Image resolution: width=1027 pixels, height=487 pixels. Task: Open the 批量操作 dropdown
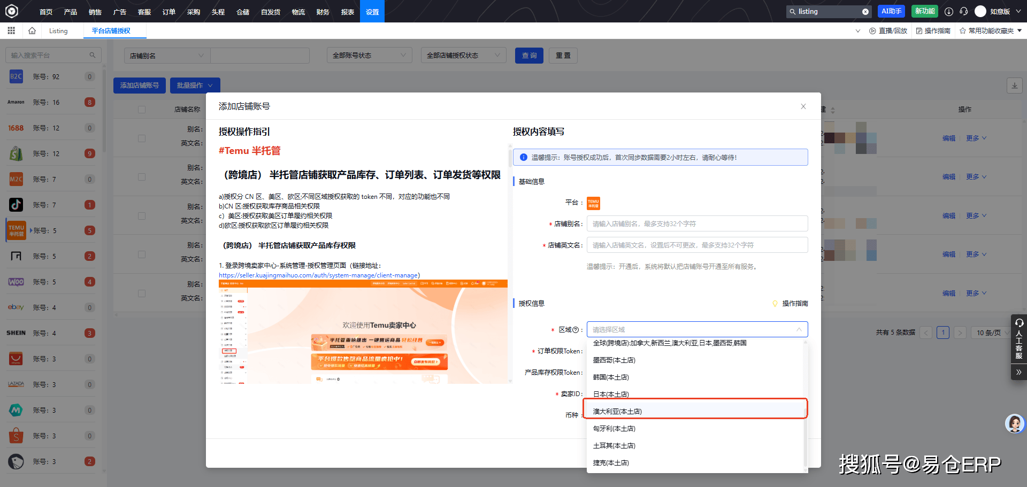195,86
